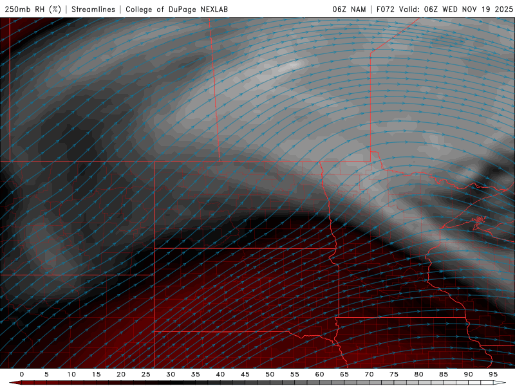This screenshot has width=515, height=386.
Task: Click the "06Z NAM" model run label
Action: pos(349,10)
